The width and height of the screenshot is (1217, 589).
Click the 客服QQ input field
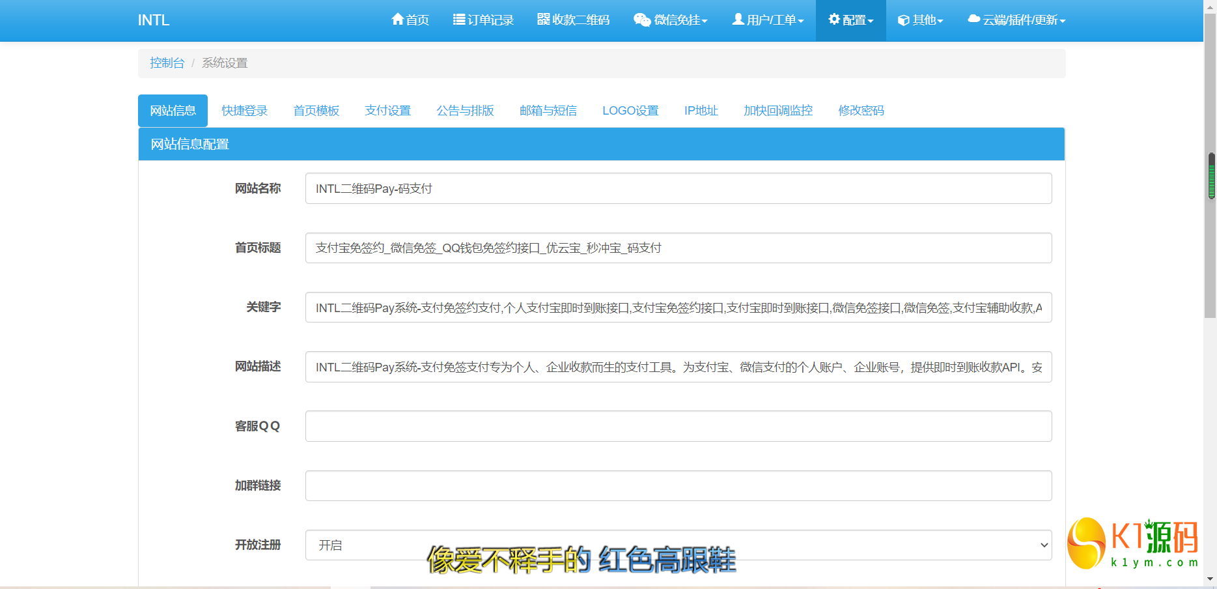click(x=678, y=426)
